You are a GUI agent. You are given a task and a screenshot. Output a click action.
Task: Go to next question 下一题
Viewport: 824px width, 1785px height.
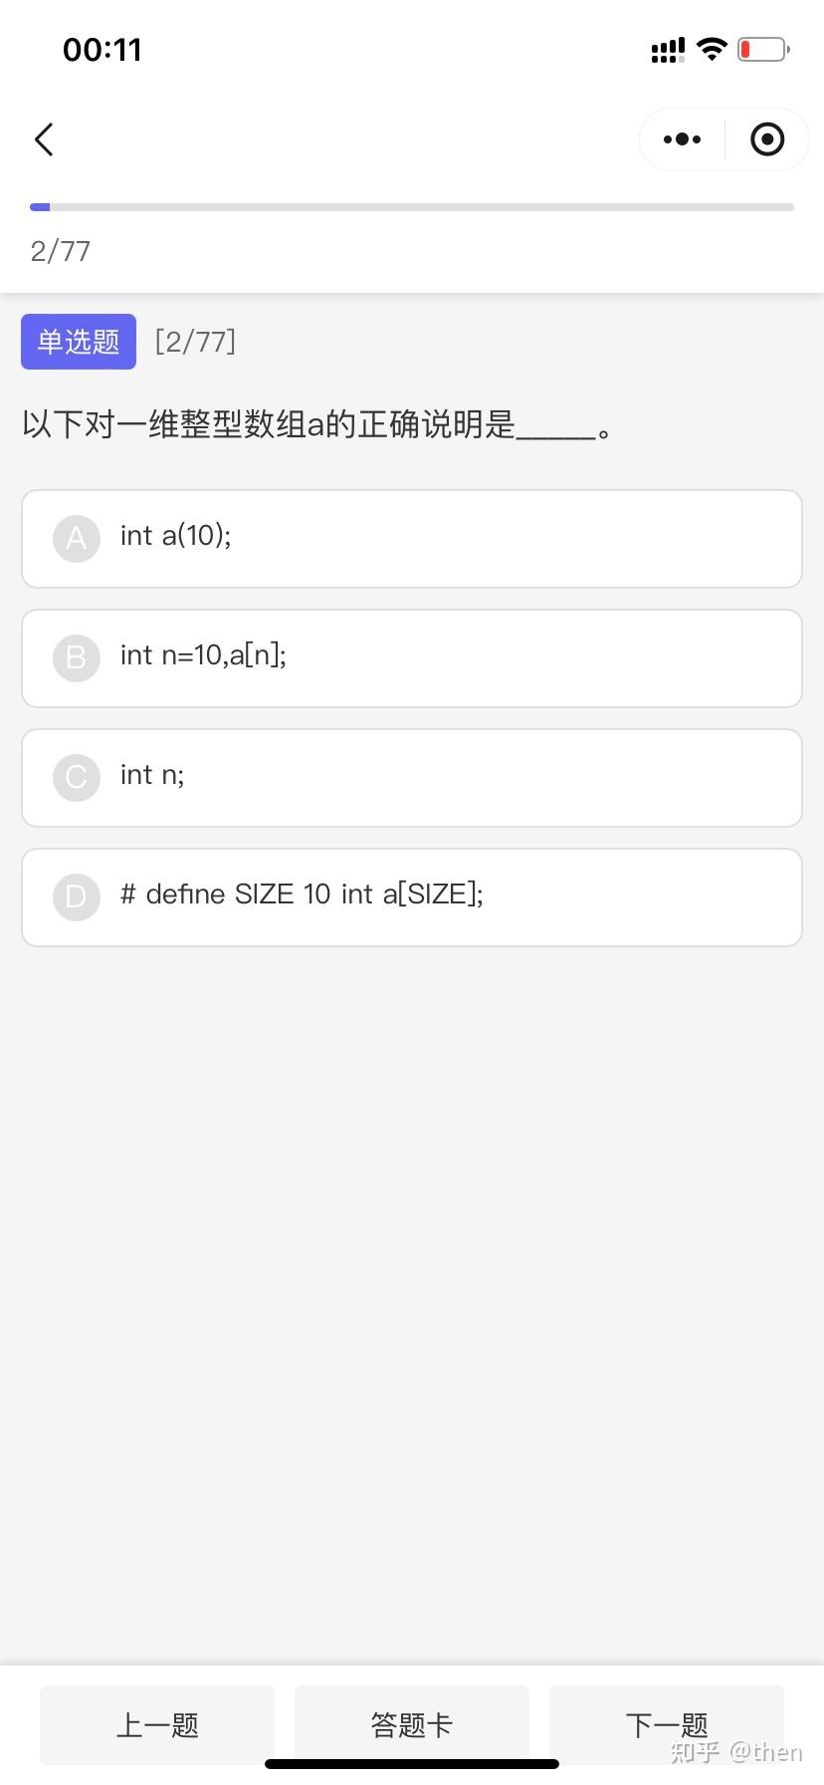click(667, 1724)
